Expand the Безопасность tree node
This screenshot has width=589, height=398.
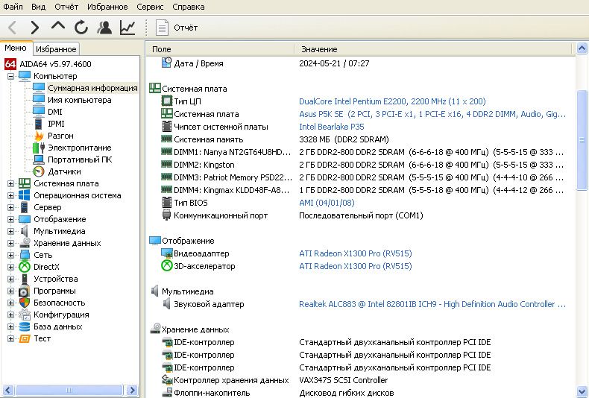pos(11,303)
